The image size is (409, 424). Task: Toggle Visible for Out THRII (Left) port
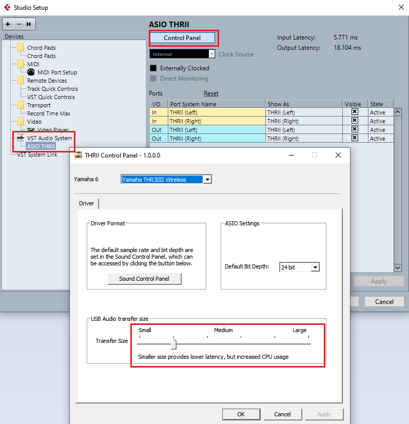click(x=355, y=129)
